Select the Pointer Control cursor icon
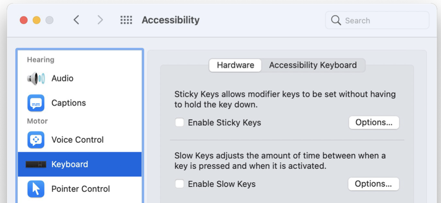 [x=36, y=189]
